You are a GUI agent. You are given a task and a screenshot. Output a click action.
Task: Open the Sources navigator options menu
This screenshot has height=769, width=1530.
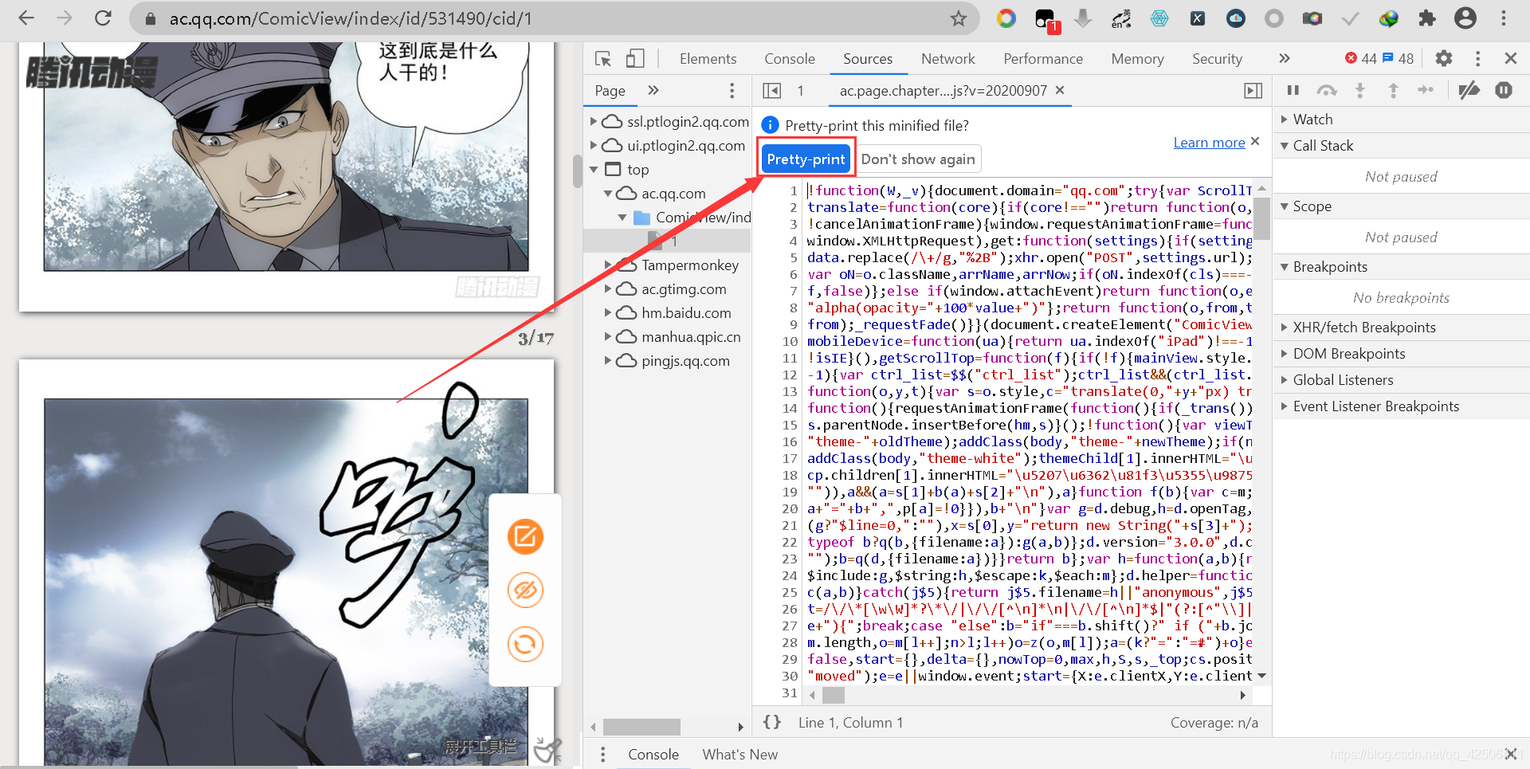pos(732,90)
